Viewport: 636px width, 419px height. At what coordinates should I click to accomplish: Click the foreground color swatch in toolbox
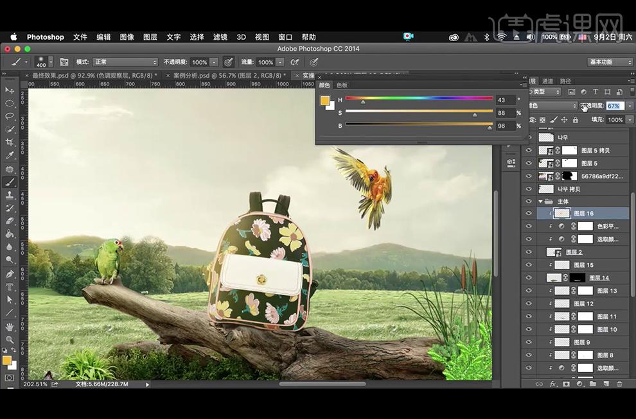7,360
